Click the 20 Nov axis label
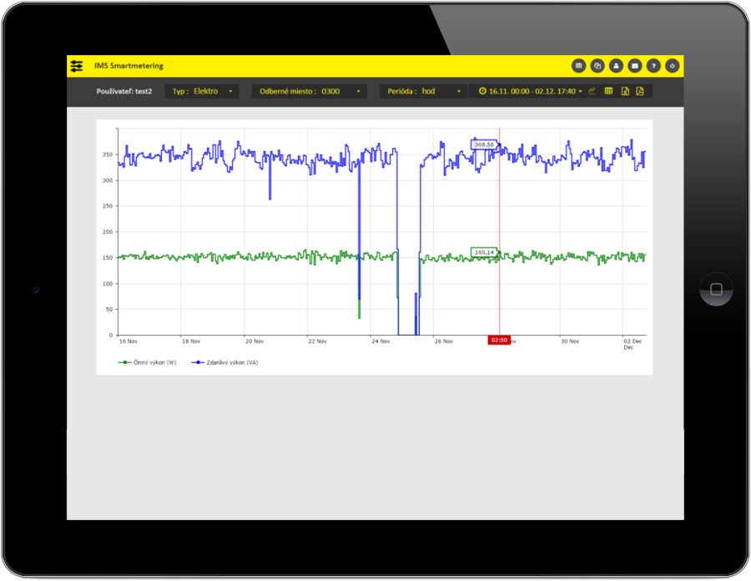 point(255,341)
